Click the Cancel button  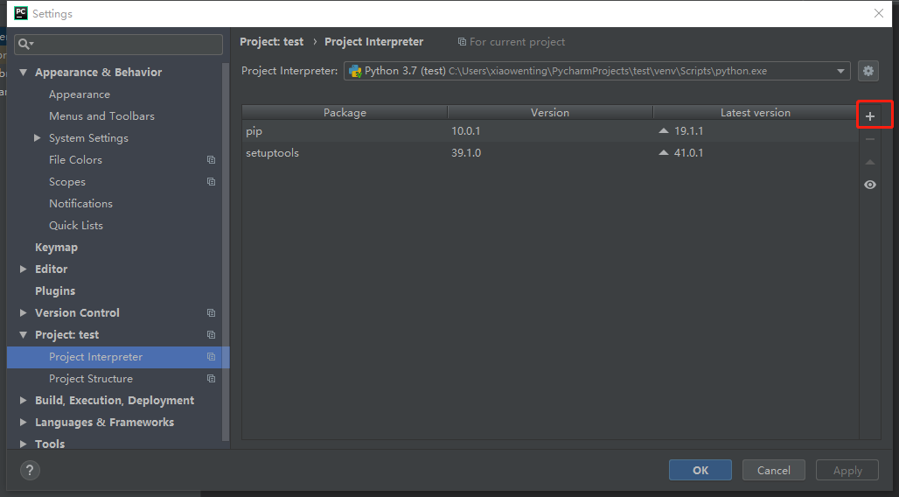click(773, 470)
